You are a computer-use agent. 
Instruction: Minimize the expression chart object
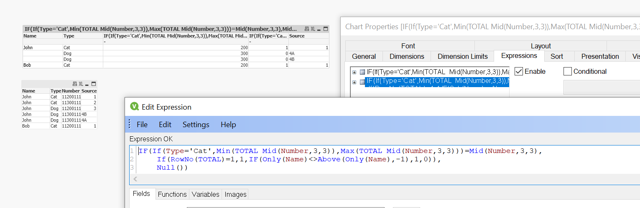(x=319, y=29)
